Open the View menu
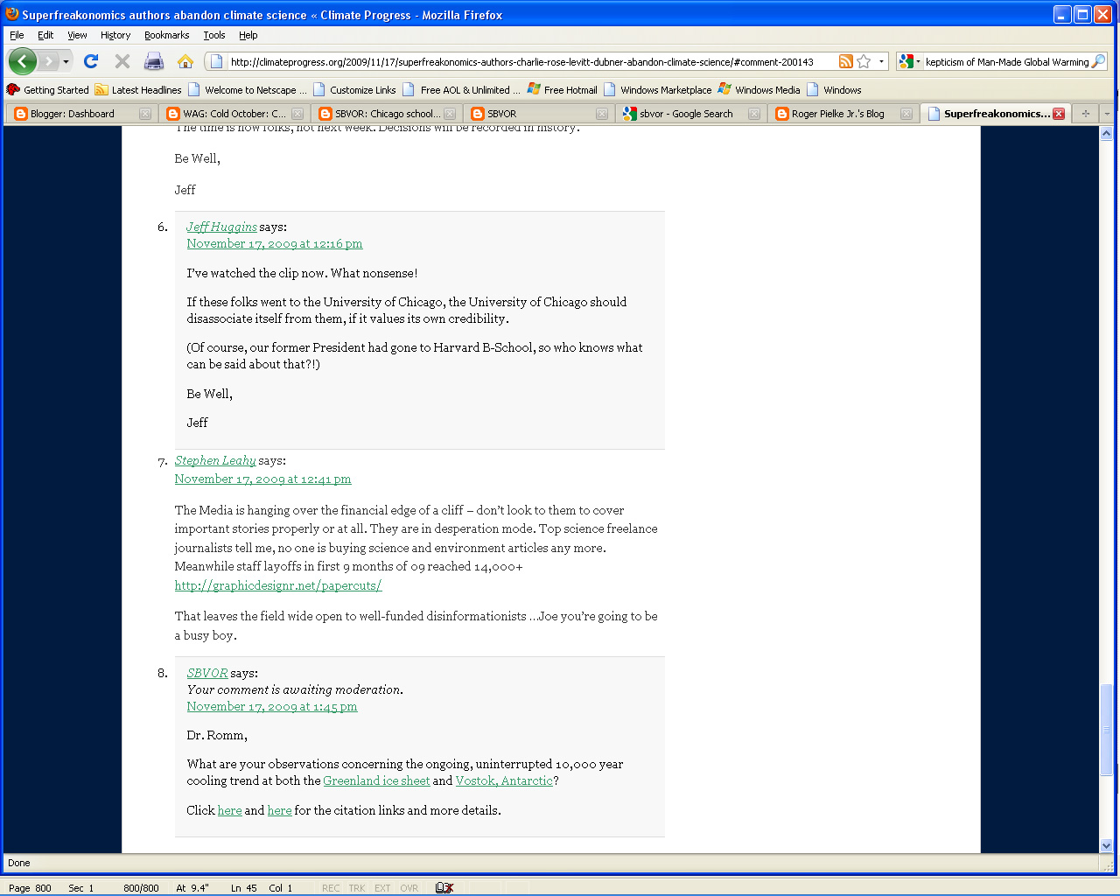Screen dimensions: 1120x896 coord(77,35)
